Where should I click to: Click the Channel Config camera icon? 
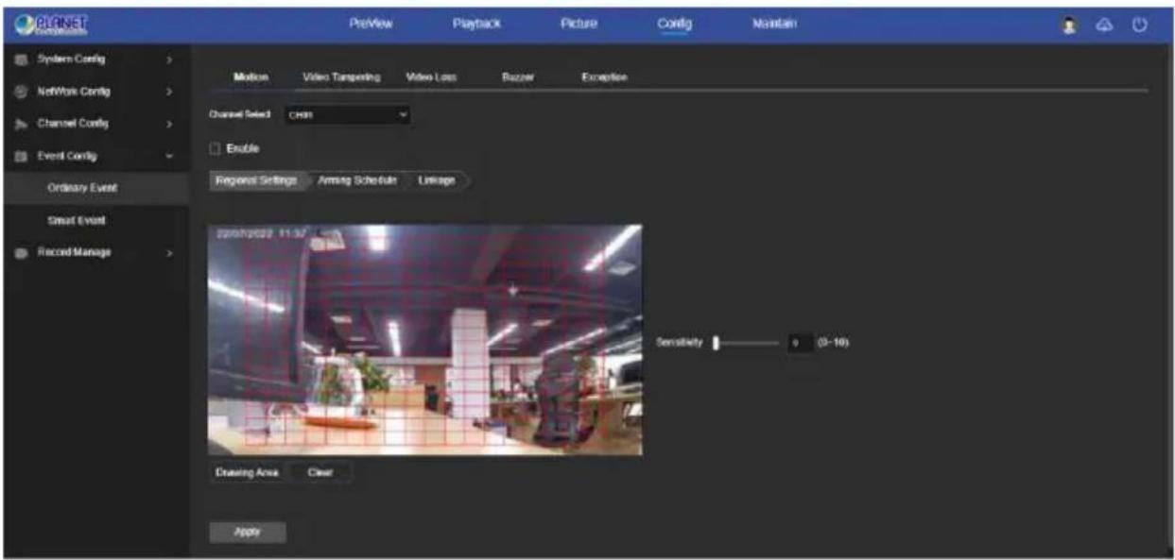click(x=21, y=124)
